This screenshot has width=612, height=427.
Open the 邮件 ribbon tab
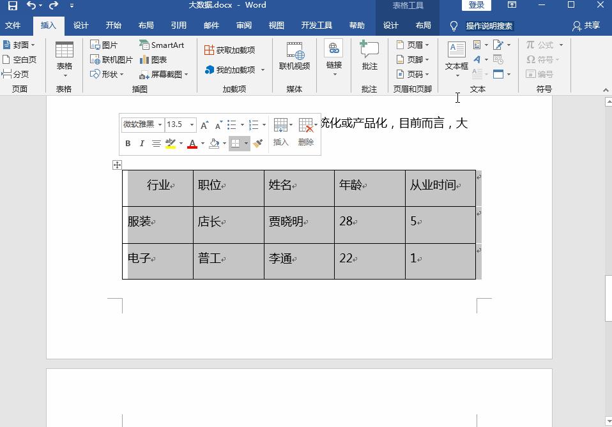tap(211, 26)
